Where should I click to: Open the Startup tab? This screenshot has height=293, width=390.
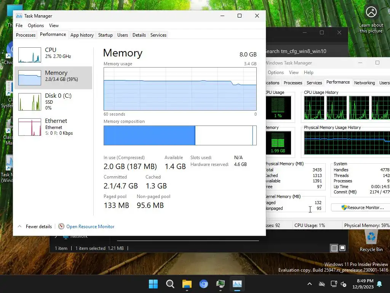click(105, 35)
